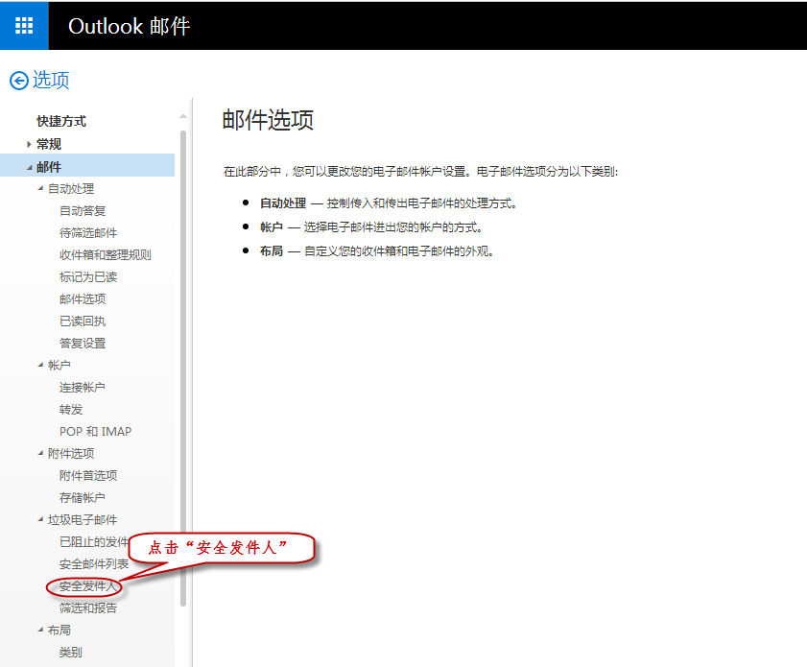
Task: Open 已阻止的发件人 settings
Action: point(94,542)
